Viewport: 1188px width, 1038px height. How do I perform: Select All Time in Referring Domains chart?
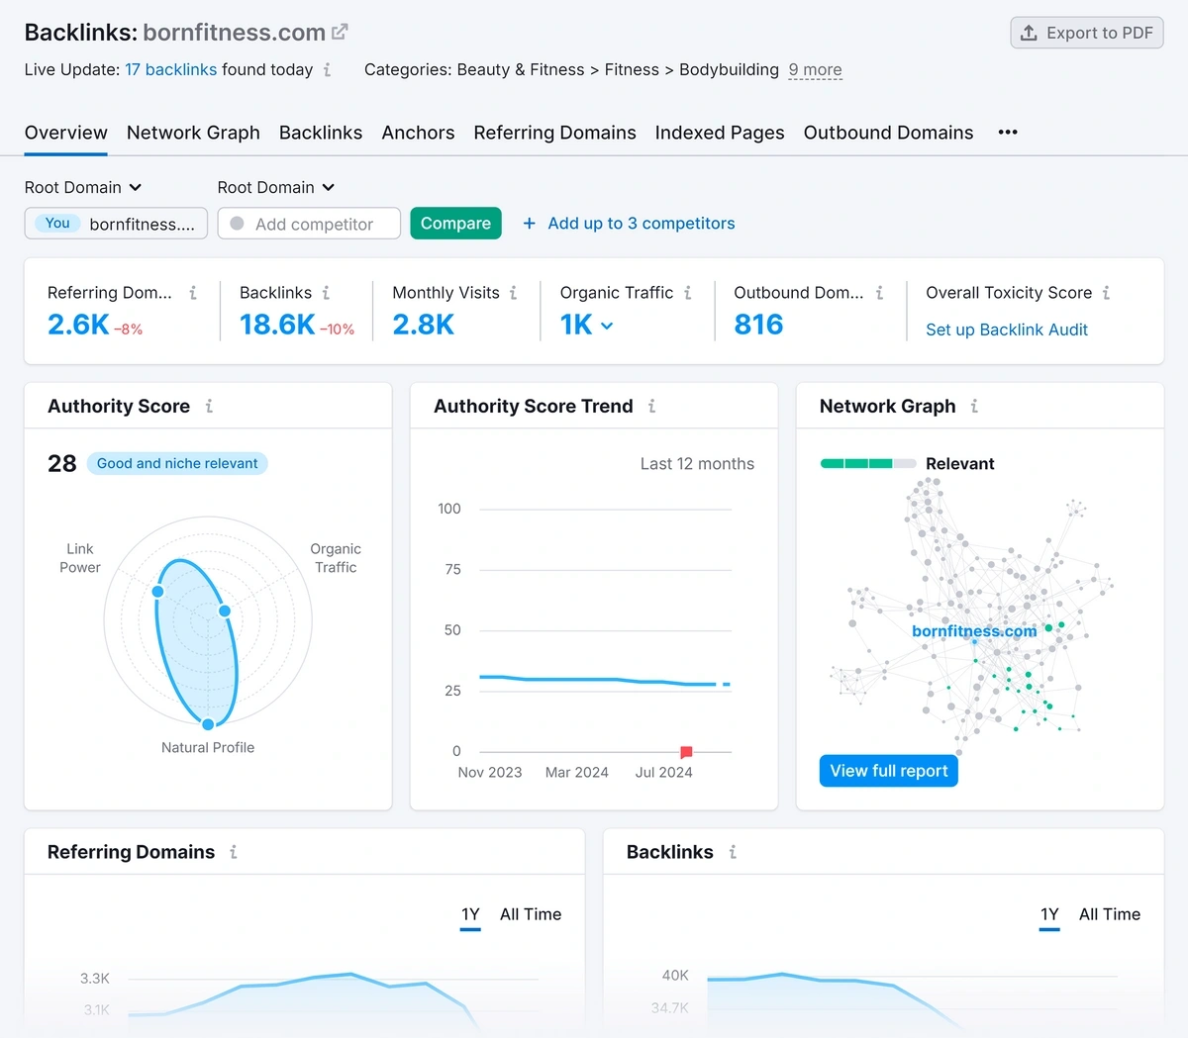click(531, 914)
